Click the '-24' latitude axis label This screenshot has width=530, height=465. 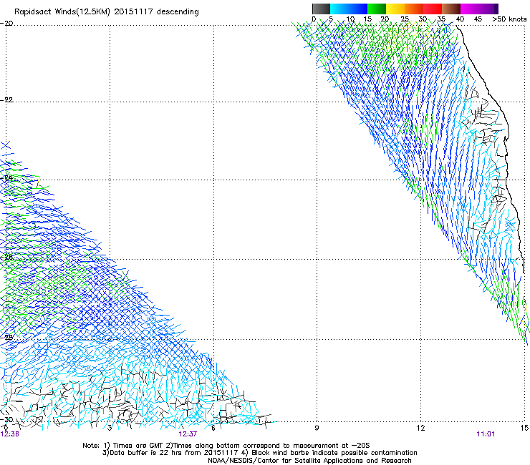click(6, 177)
